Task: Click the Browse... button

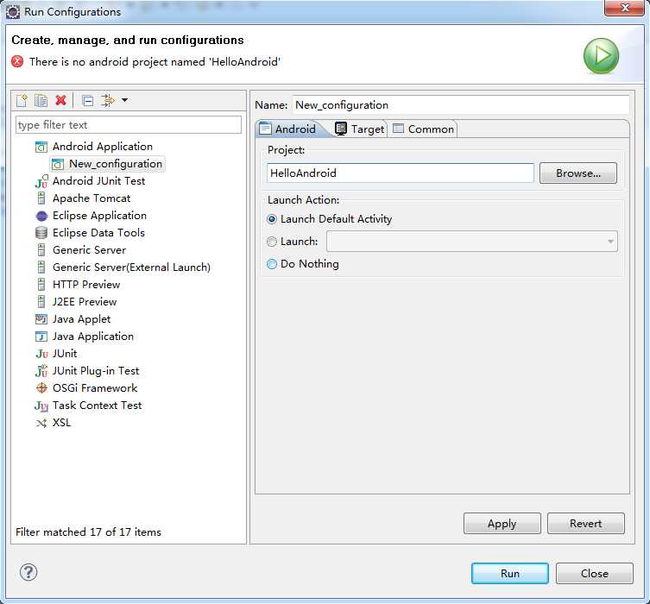Action: coord(577,173)
